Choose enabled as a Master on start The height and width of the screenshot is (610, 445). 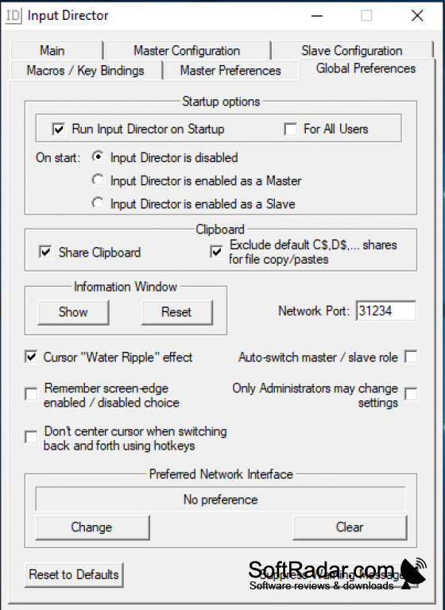[x=98, y=180]
